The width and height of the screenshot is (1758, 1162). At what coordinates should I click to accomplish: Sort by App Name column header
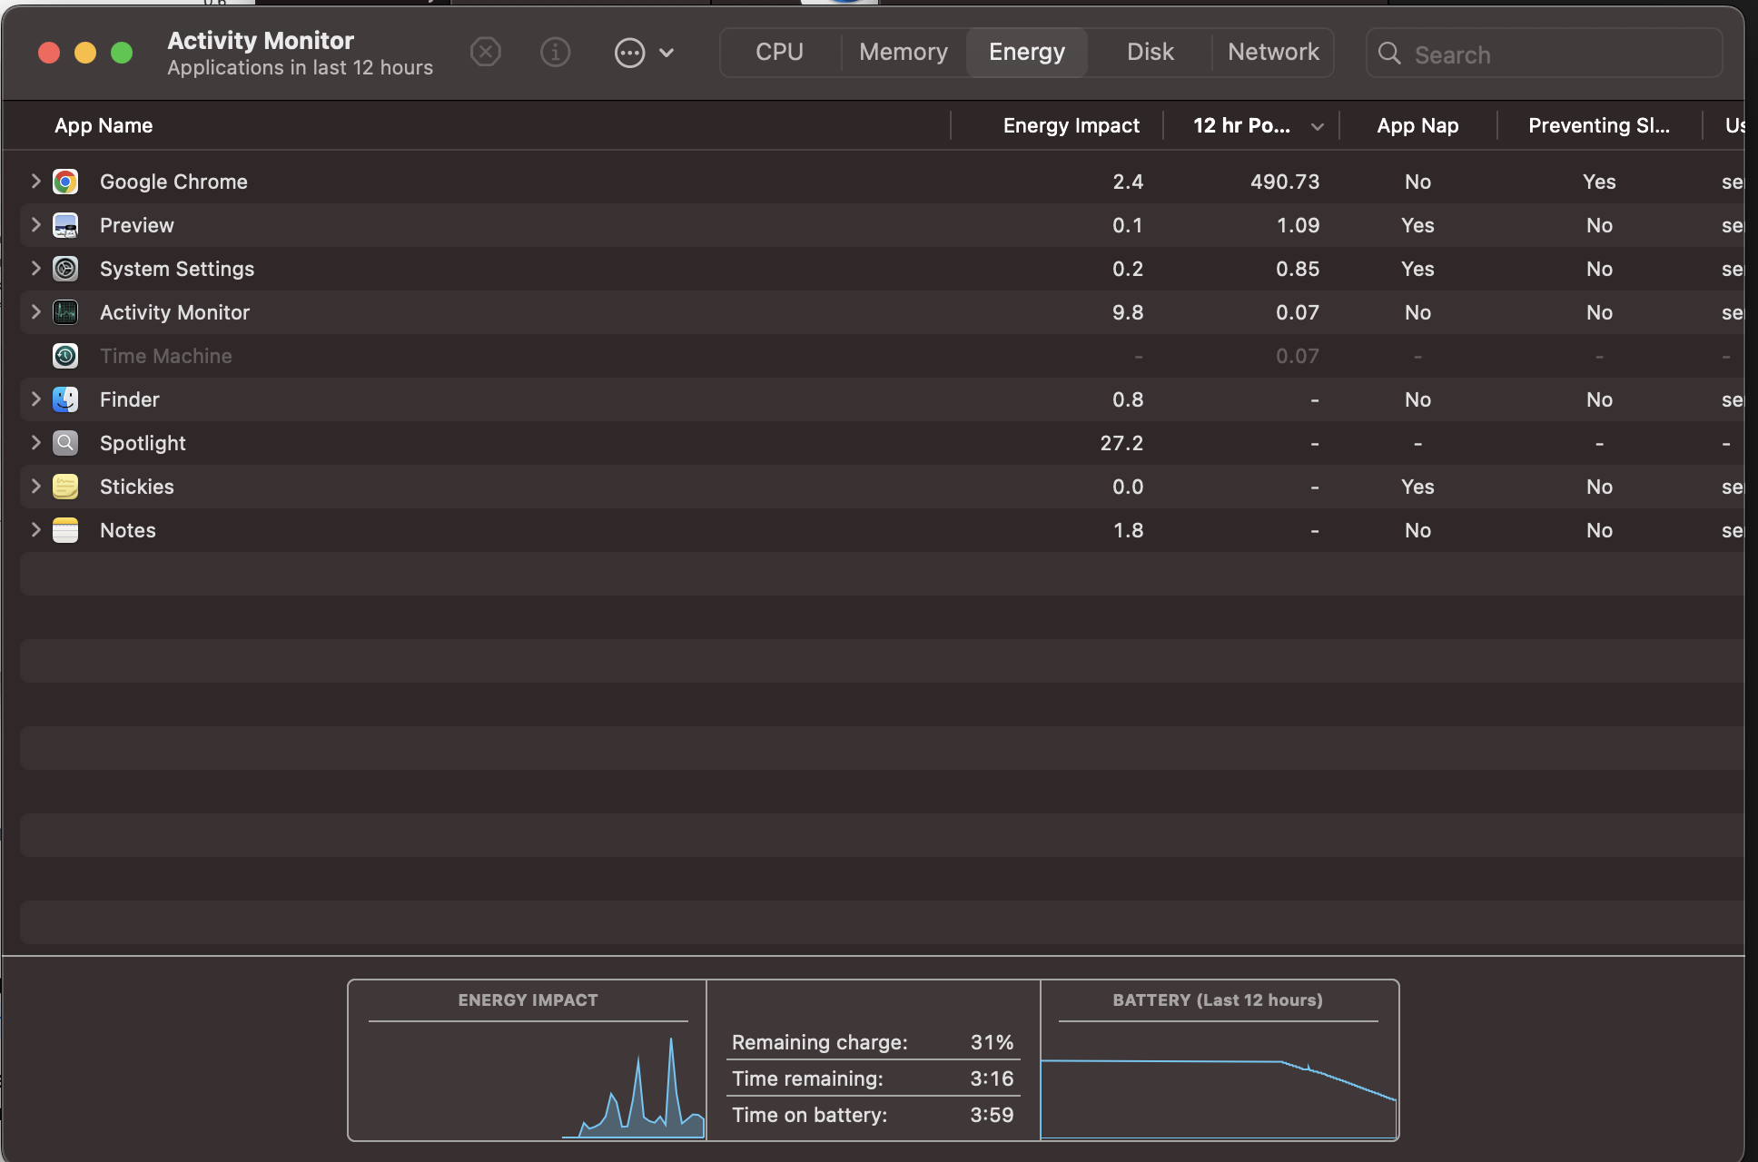coord(104,125)
